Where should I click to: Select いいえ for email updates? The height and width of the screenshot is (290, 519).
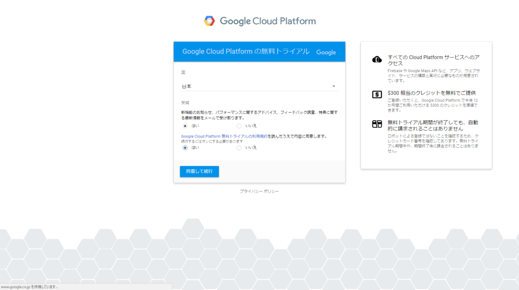click(x=239, y=126)
